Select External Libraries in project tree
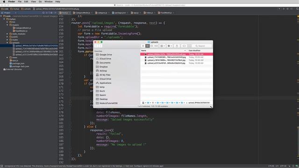 (x=13, y=70)
